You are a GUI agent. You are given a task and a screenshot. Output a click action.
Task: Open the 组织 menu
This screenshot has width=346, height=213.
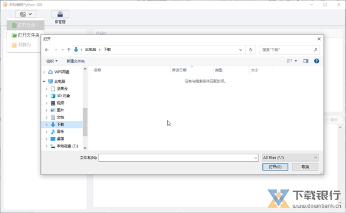click(x=52, y=61)
